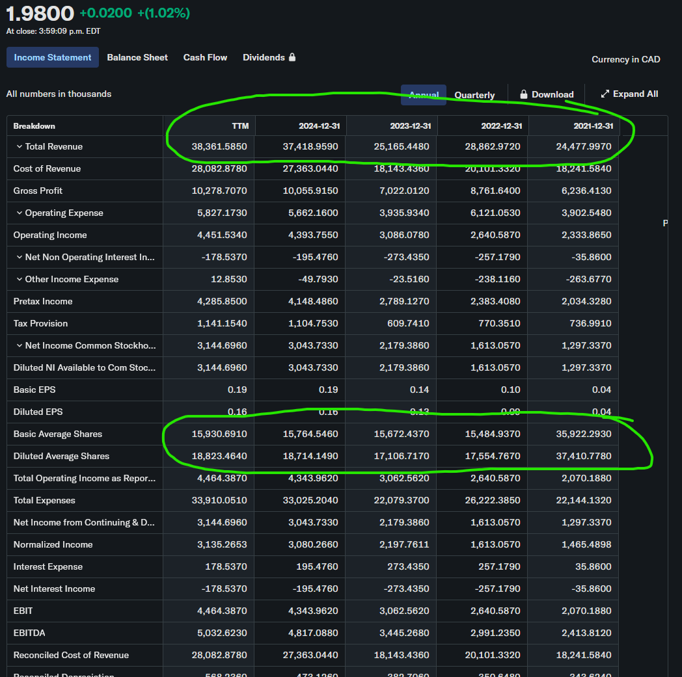Click the At close 3:59:09 p.m. EDT timestamp
This screenshot has height=677, width=682.
[53, 31]
